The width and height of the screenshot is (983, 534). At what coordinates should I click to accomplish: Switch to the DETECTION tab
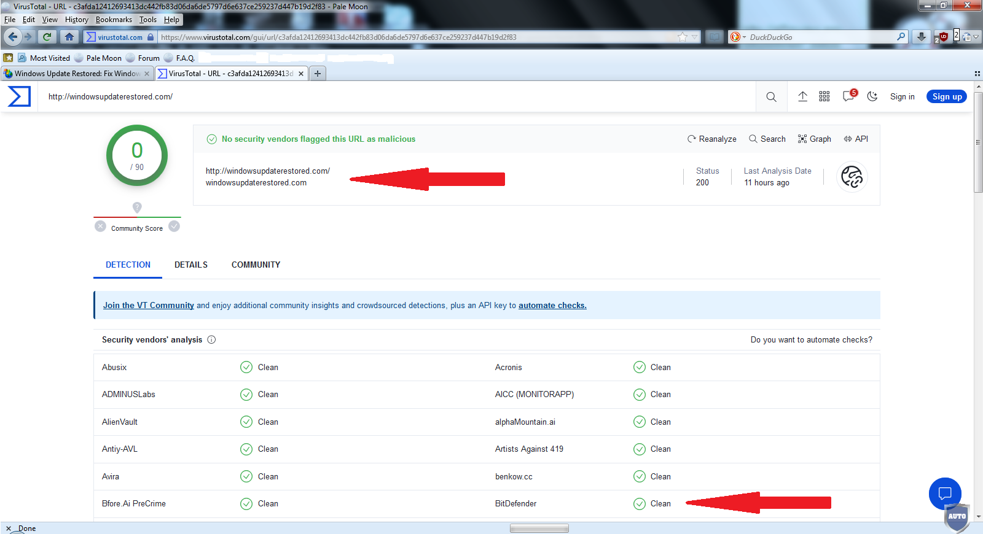pos(128,265)
